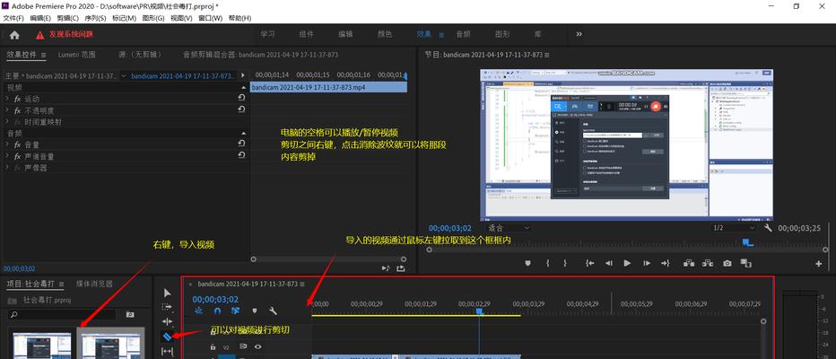Select the Ripple Edit tool

(x=168, y=321)
